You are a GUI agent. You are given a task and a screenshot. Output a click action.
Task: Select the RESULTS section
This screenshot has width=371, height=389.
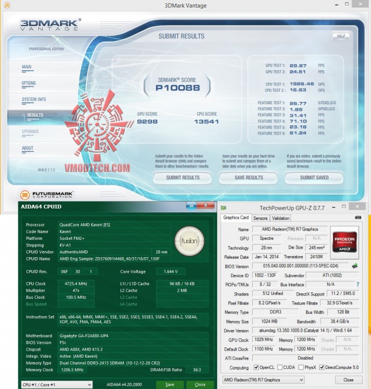[35, 116]
